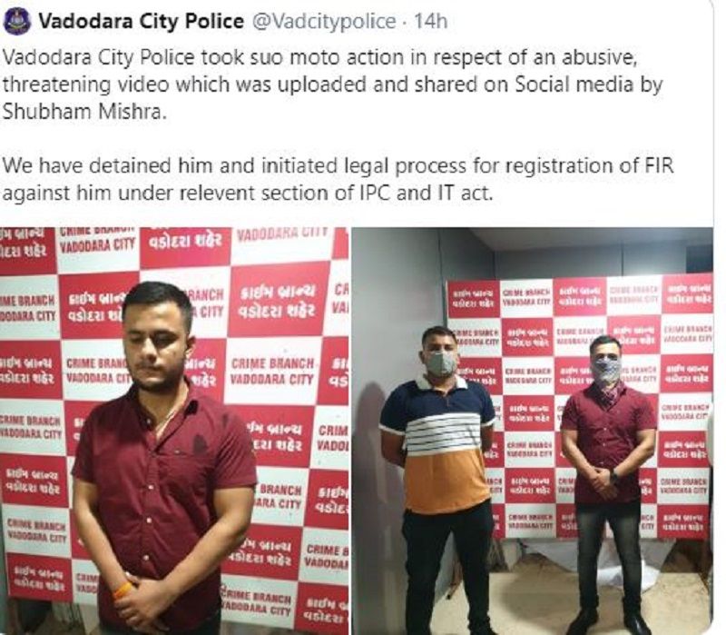Open the Vadodara City Police profile avatar
Screen dimensions: 726x635
tap(16, 21)
